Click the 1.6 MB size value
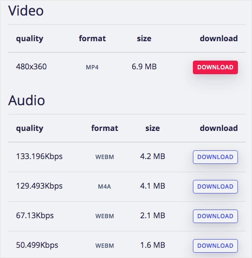The width and height of the screenshot is (252, 258). coord(153,245)
